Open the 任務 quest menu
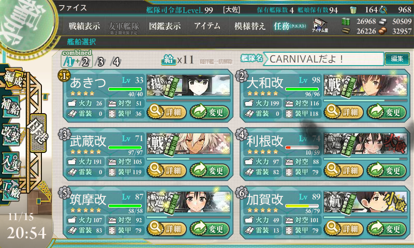This screenshot has width=414, height=248. point(290,26)
